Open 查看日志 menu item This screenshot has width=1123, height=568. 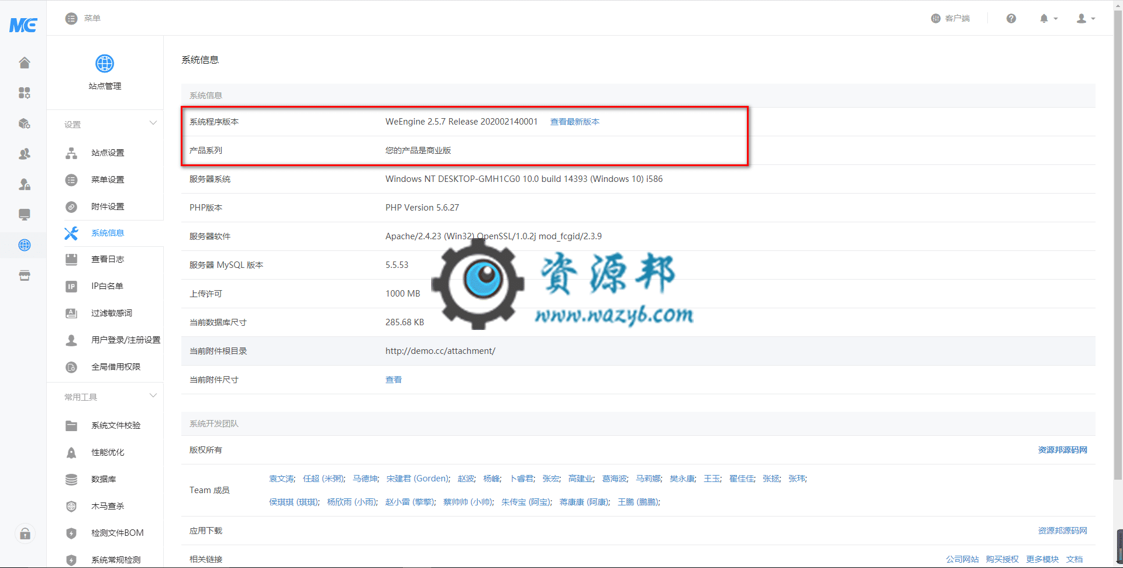[x=108, y=259]
